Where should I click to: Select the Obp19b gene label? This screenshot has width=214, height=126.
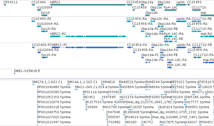click(151, 13)
